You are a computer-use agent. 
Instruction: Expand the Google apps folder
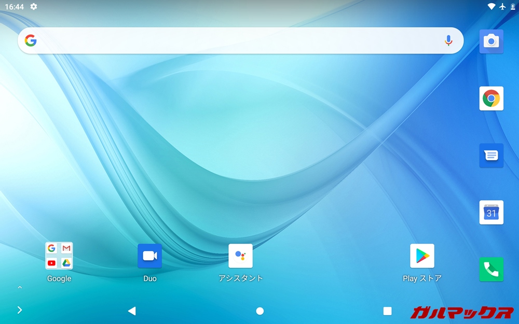(x=59, y=256)
